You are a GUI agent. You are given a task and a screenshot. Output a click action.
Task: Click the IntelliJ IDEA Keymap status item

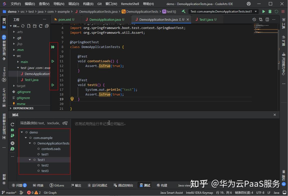[x=199, y=192]
